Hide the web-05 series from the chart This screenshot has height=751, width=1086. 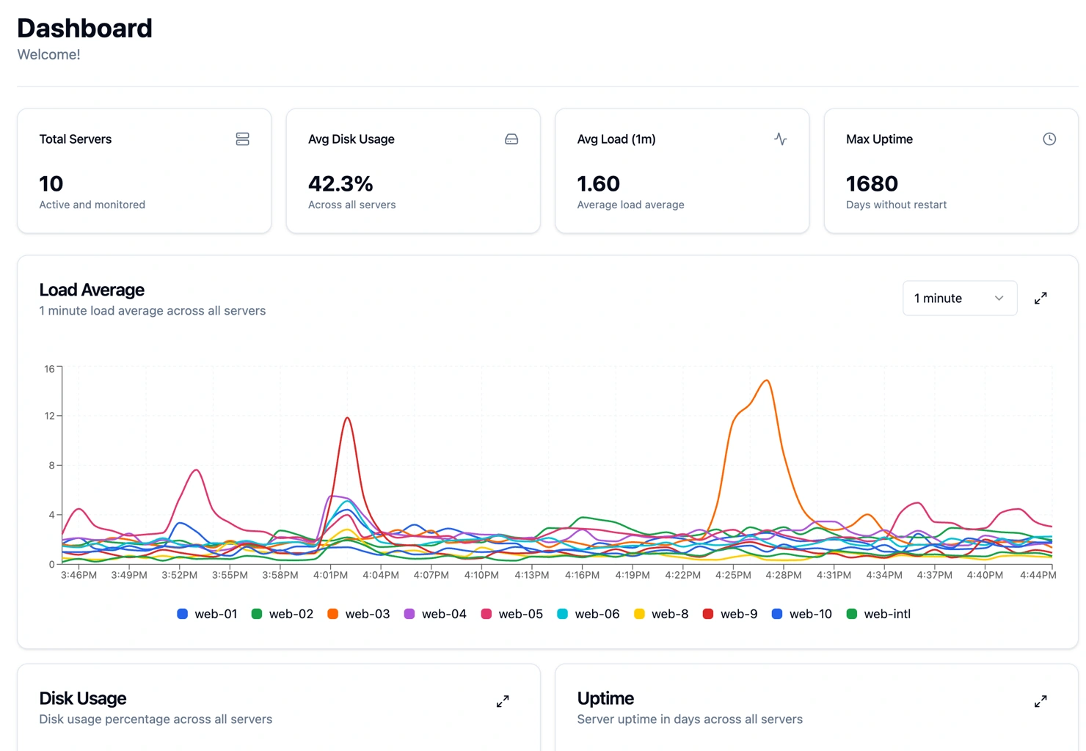click(486, 614)
